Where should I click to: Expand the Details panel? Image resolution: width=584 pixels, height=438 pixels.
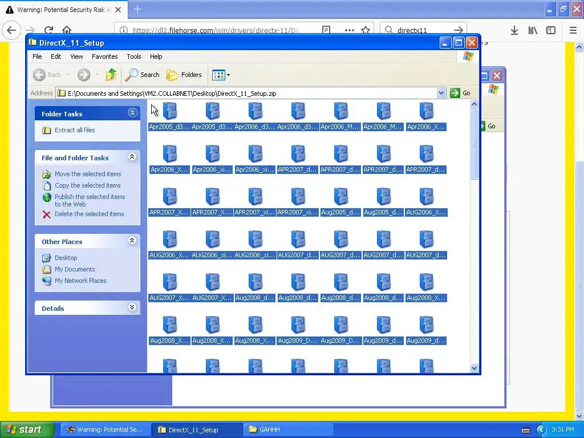point(132,307)
